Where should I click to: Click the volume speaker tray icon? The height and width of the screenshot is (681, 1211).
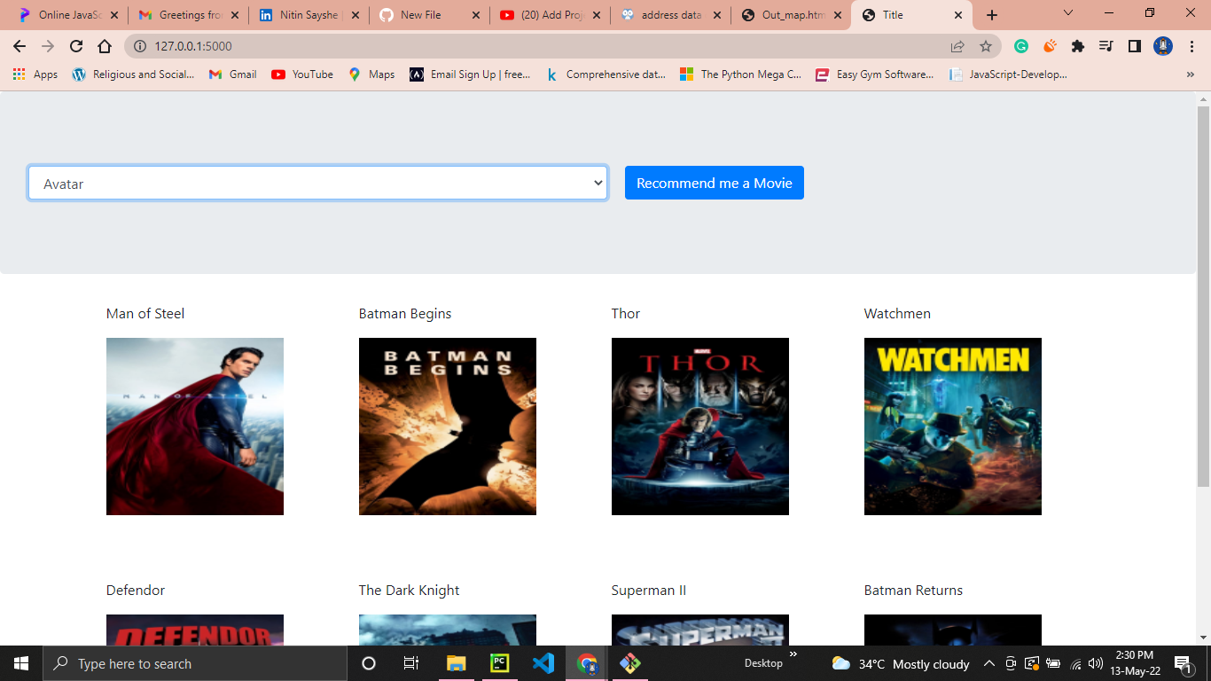point(1096,663)
